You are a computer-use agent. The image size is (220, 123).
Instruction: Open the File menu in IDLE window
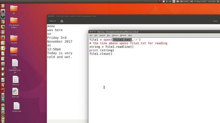[91, 36]
